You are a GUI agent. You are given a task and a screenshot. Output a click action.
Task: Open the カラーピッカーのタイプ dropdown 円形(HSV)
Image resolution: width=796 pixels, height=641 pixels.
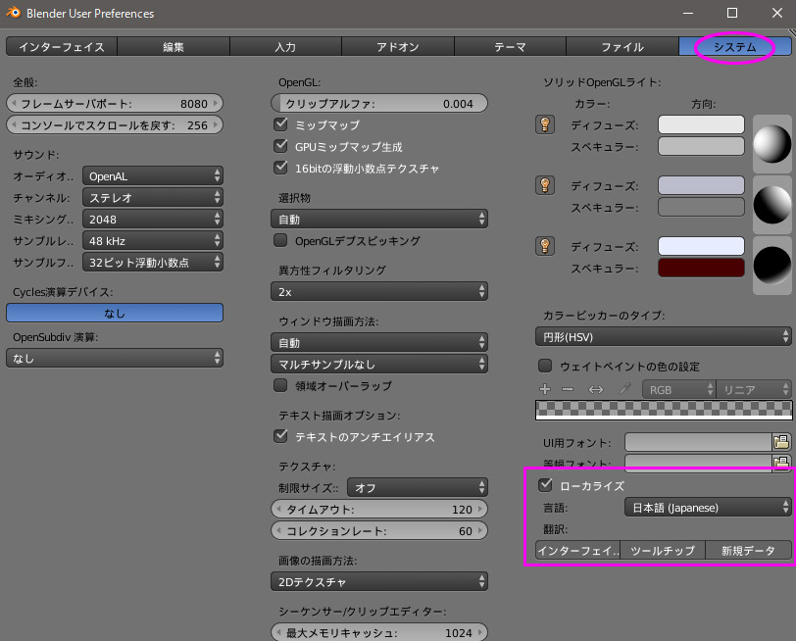tap(664, 336)
